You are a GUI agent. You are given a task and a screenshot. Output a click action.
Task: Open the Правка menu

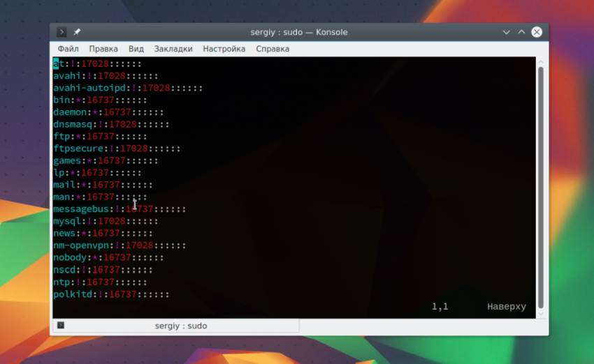tap(103, 49)
